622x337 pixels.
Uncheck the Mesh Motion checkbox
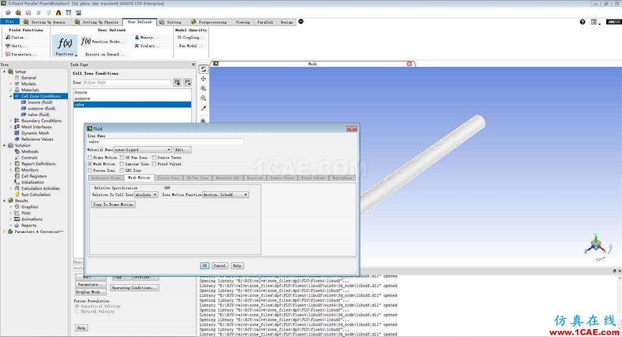(90, 164)
